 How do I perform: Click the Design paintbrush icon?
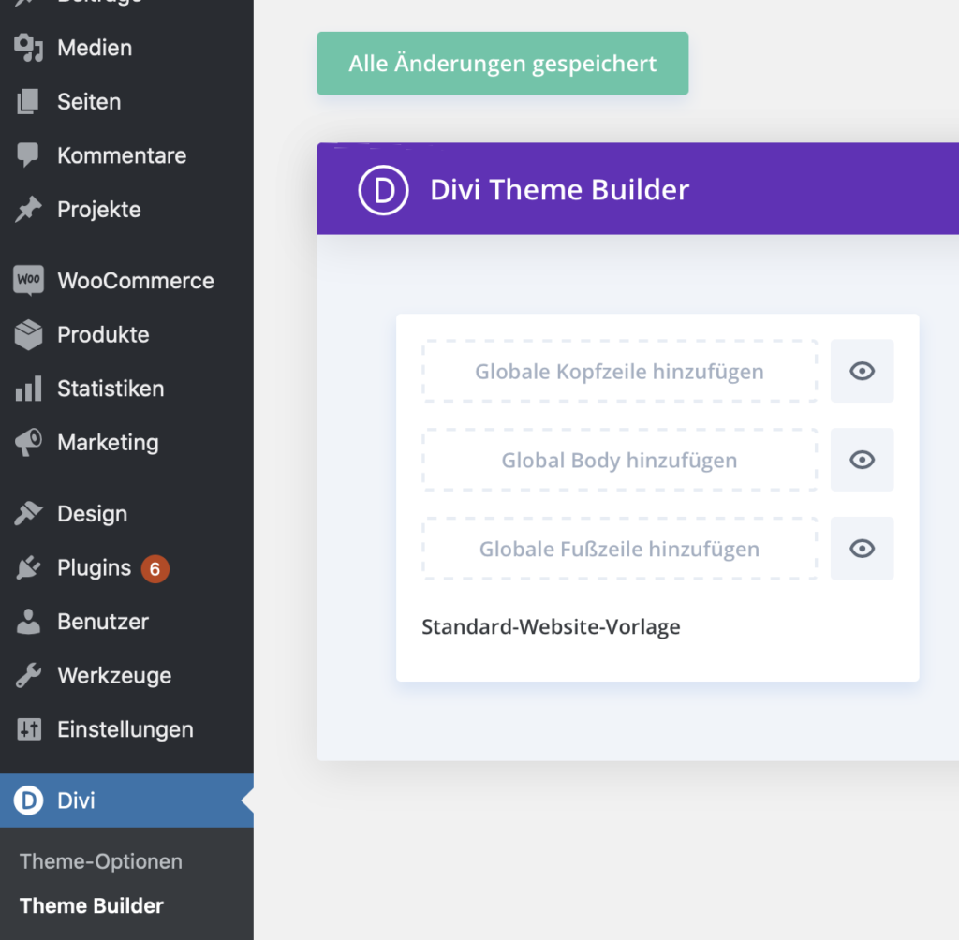(28, 514)
